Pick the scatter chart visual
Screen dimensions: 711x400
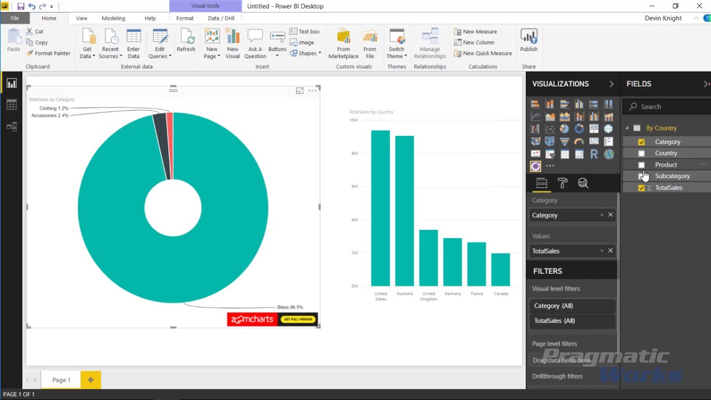coord(550,128)
